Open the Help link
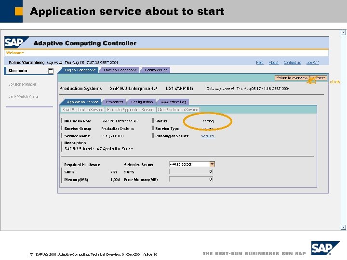This screenshot has width=347, height=260. (x=260, y=63)
